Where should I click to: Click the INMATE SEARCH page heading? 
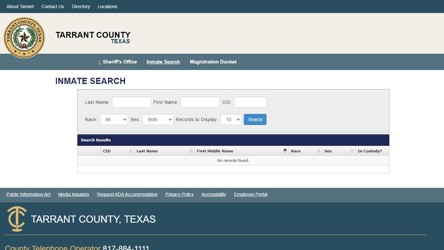click(90, 81)
